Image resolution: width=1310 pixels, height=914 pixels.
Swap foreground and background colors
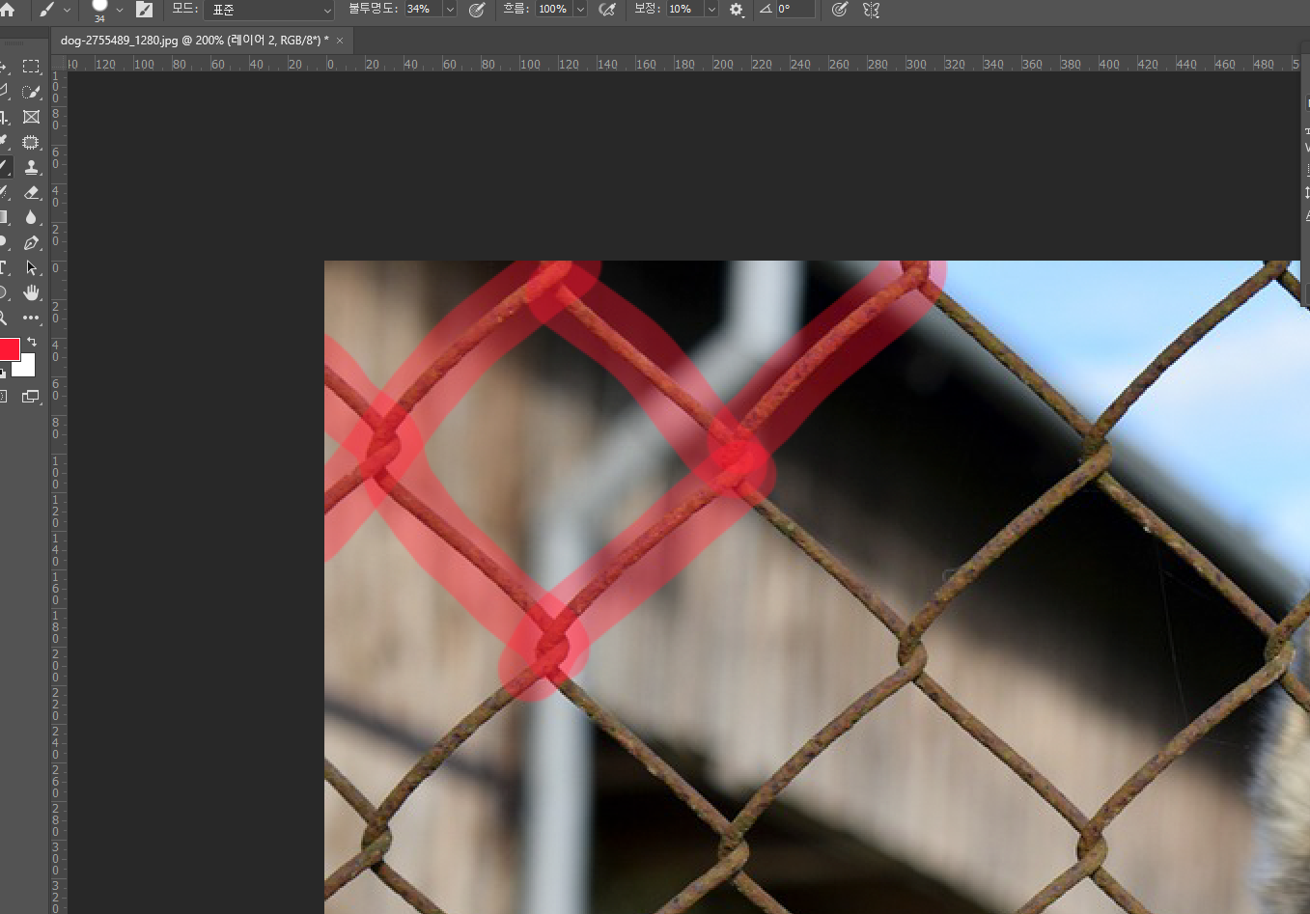tap(32, 342)
